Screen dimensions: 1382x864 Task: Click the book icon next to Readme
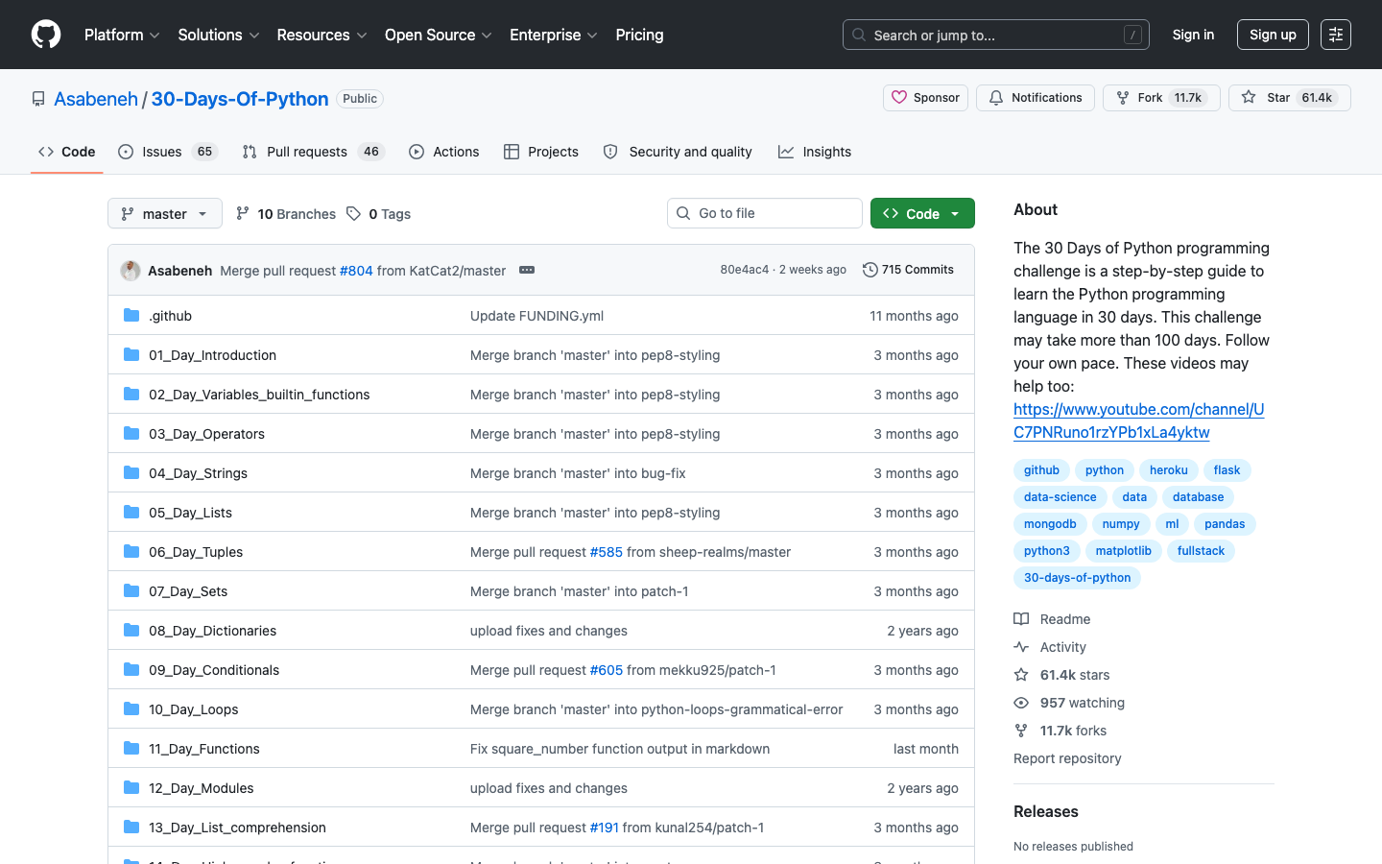pos(1021,618)
